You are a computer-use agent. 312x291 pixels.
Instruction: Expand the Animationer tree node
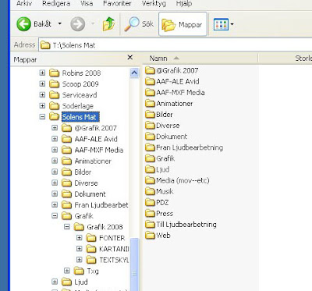point(55,161)
